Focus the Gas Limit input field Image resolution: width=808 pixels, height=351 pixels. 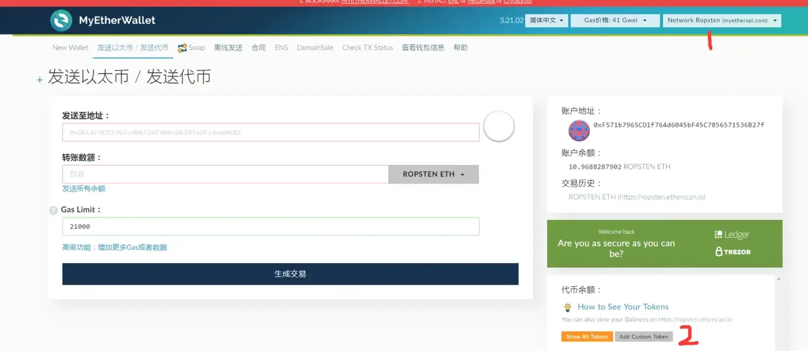coord(271,226)
